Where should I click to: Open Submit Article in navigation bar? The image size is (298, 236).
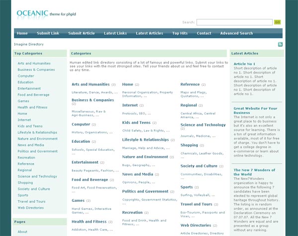pyautogui.click(x=81, y=33)
